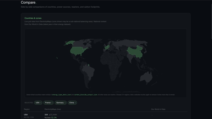This screenshot has height=119, width=212.
Task: Click the US-CAL-CISO zone code
Action: (x=29, y=117)
